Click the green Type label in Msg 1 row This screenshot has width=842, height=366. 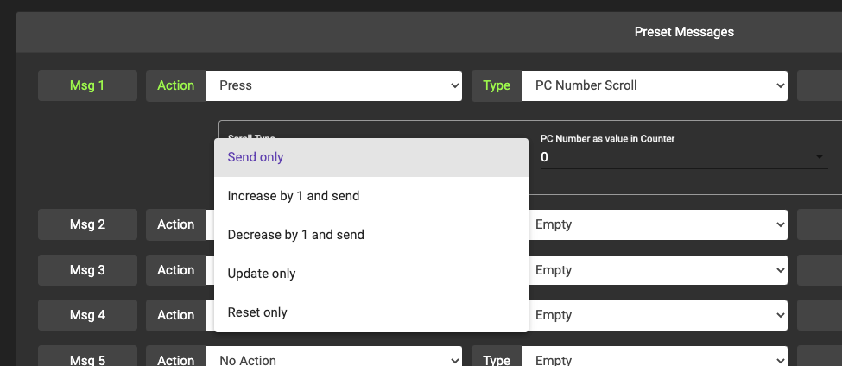pos(497,85)
